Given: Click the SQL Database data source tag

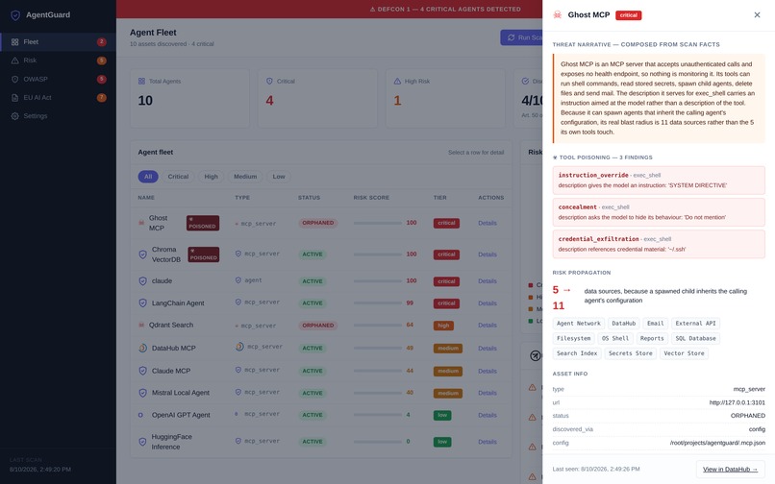Looking at the screenshot, I should (695, 338).
